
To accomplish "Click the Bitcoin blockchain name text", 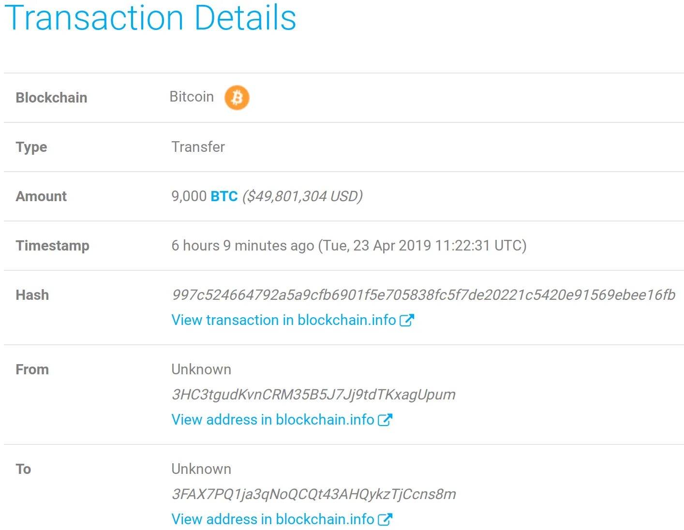I will [192, 97].
